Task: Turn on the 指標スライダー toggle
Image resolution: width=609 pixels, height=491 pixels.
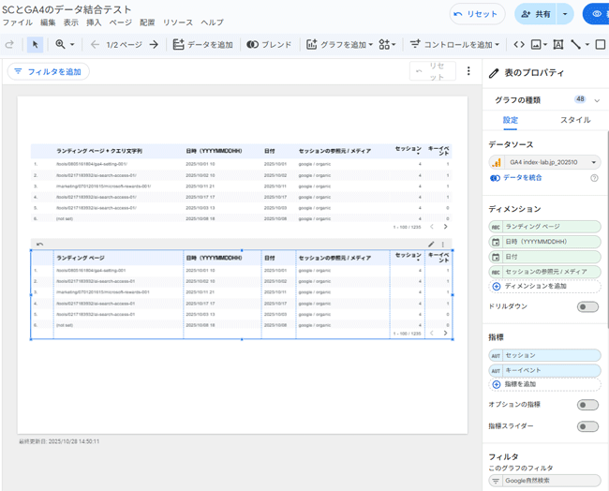Action: 587,426
